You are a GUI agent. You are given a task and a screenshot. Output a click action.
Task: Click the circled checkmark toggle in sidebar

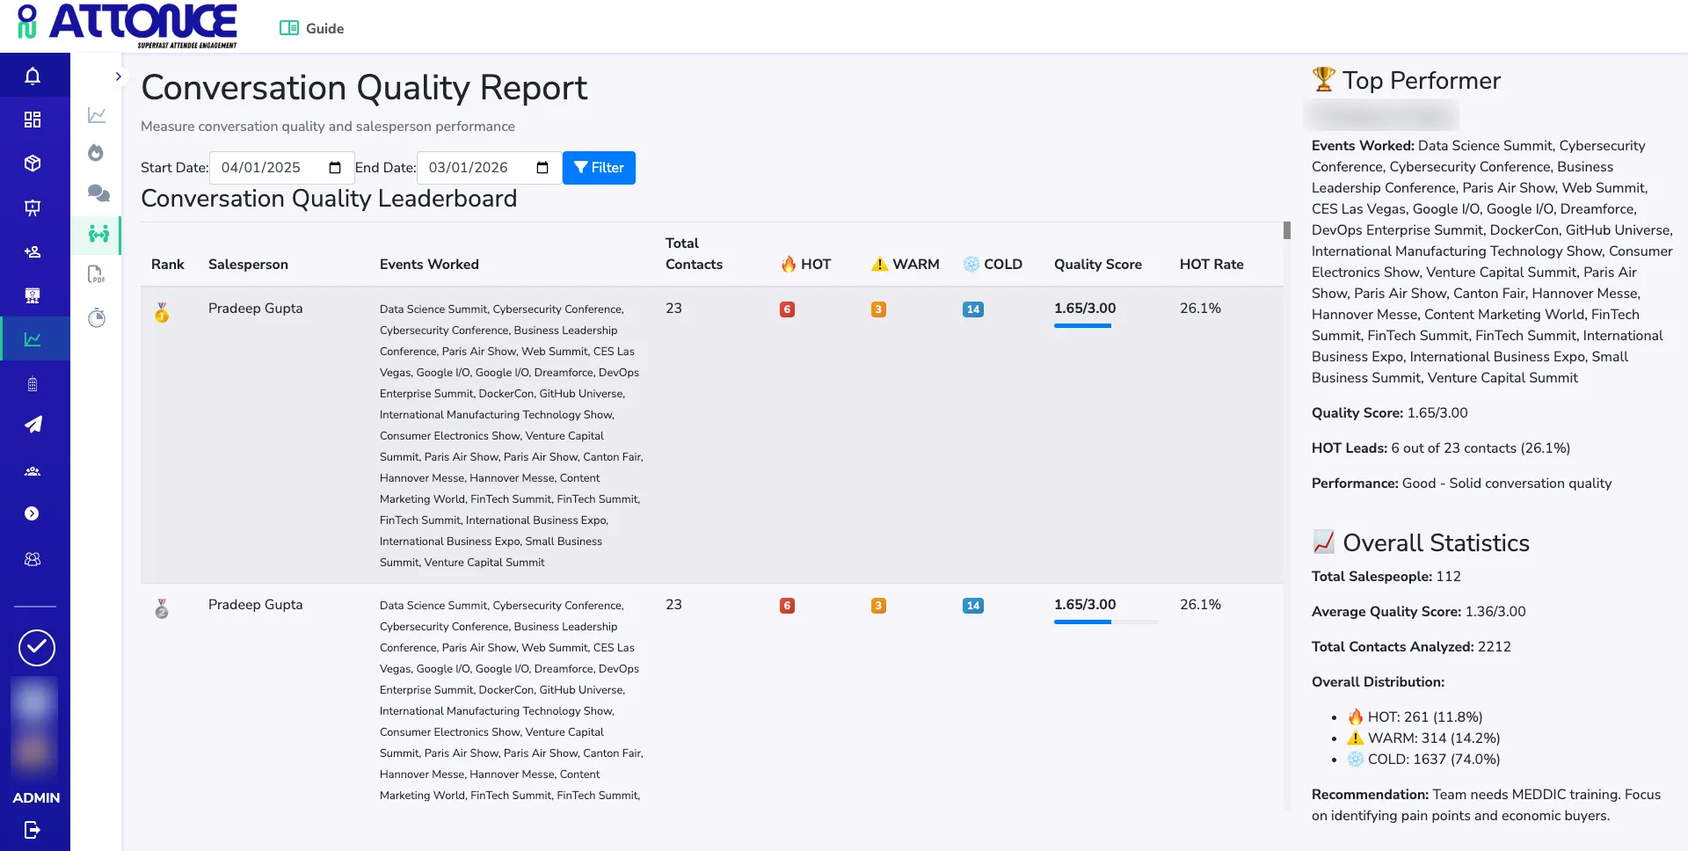coord(37,648)
